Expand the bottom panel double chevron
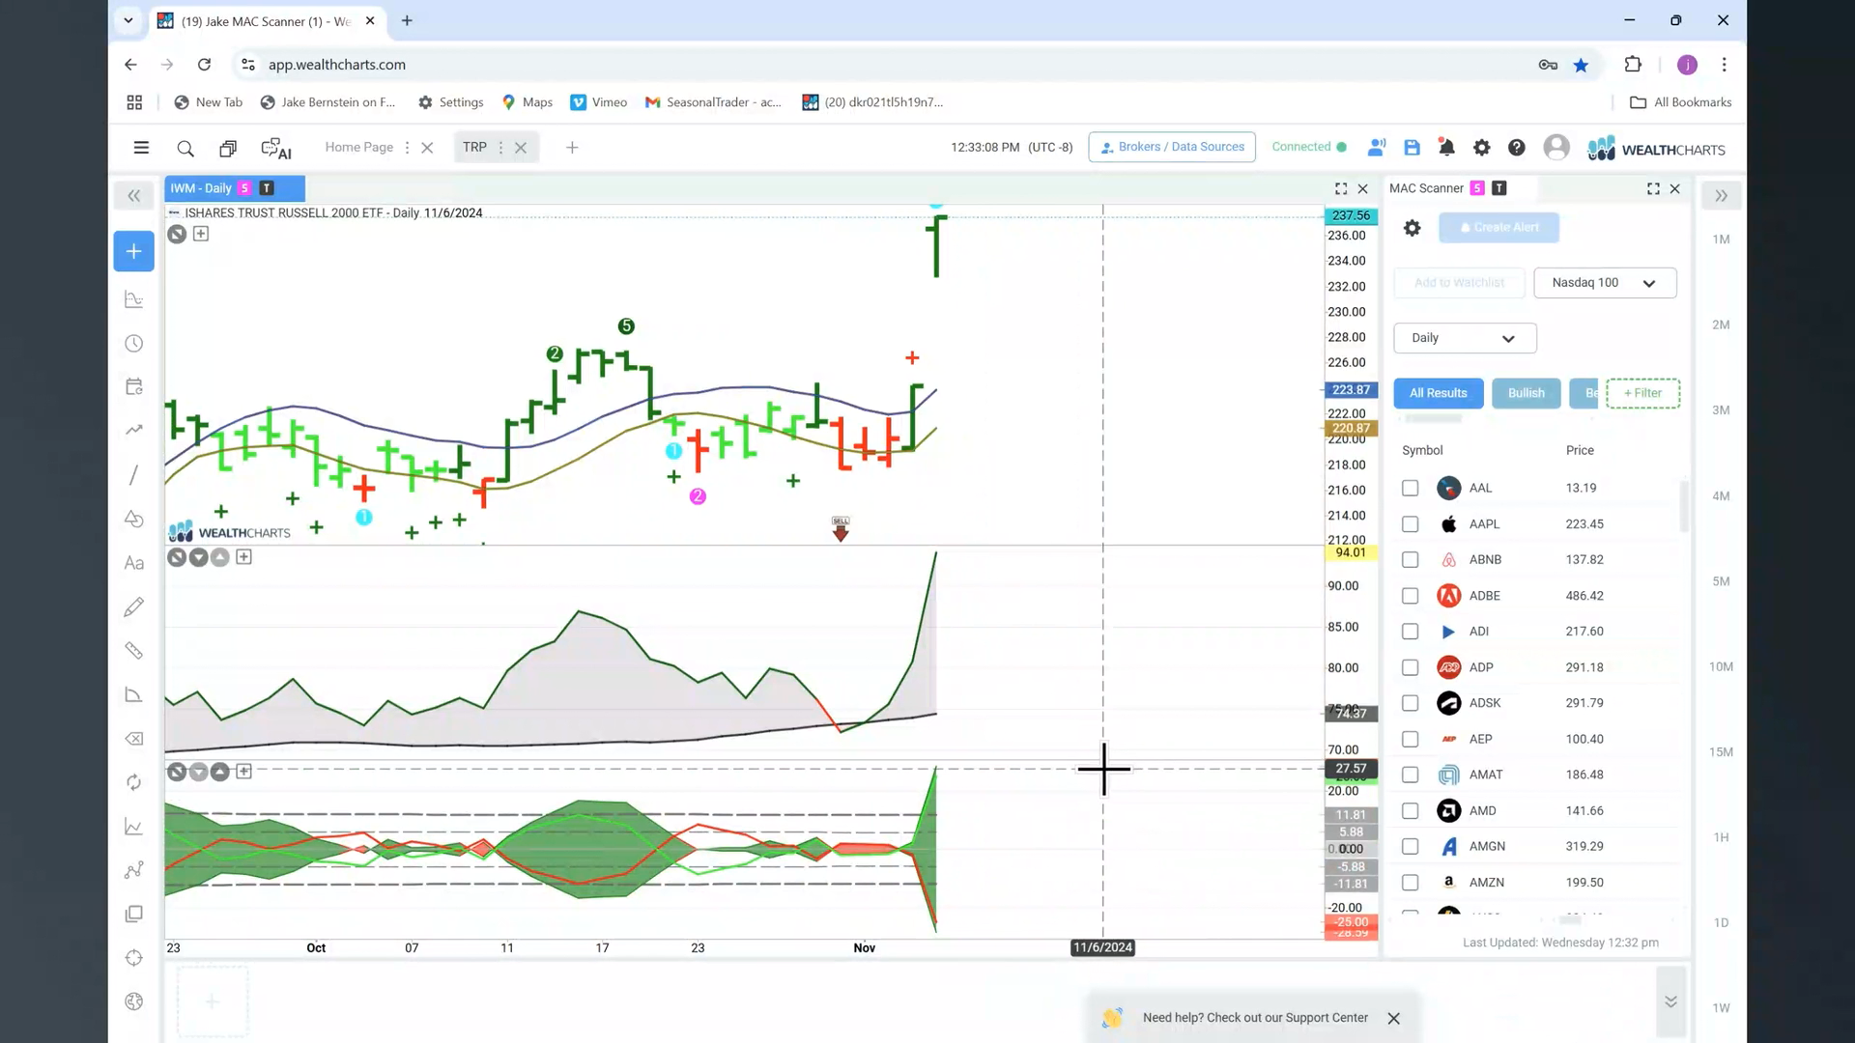 [1670, 1001]
